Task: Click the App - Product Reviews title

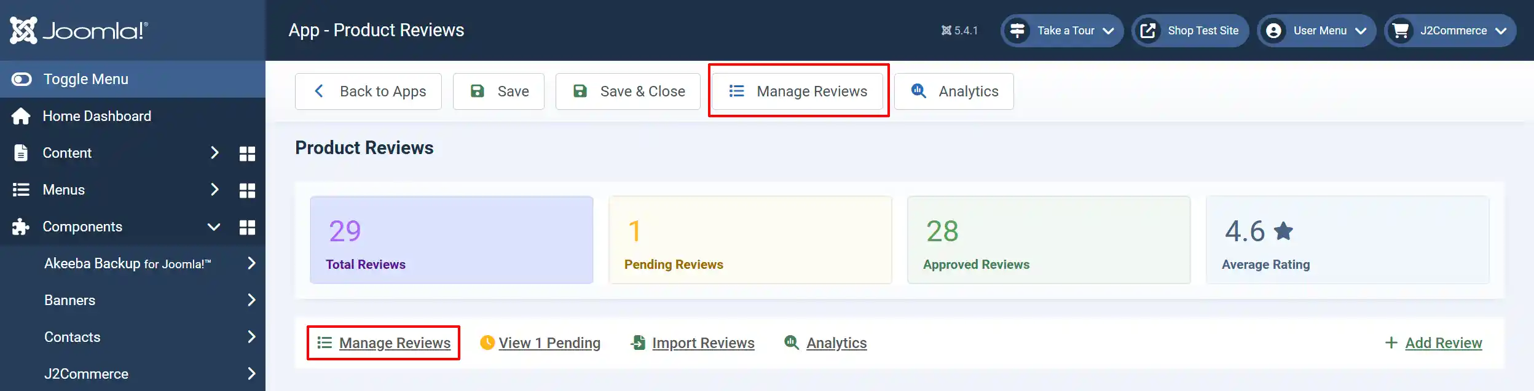Action: click(376, 30)
